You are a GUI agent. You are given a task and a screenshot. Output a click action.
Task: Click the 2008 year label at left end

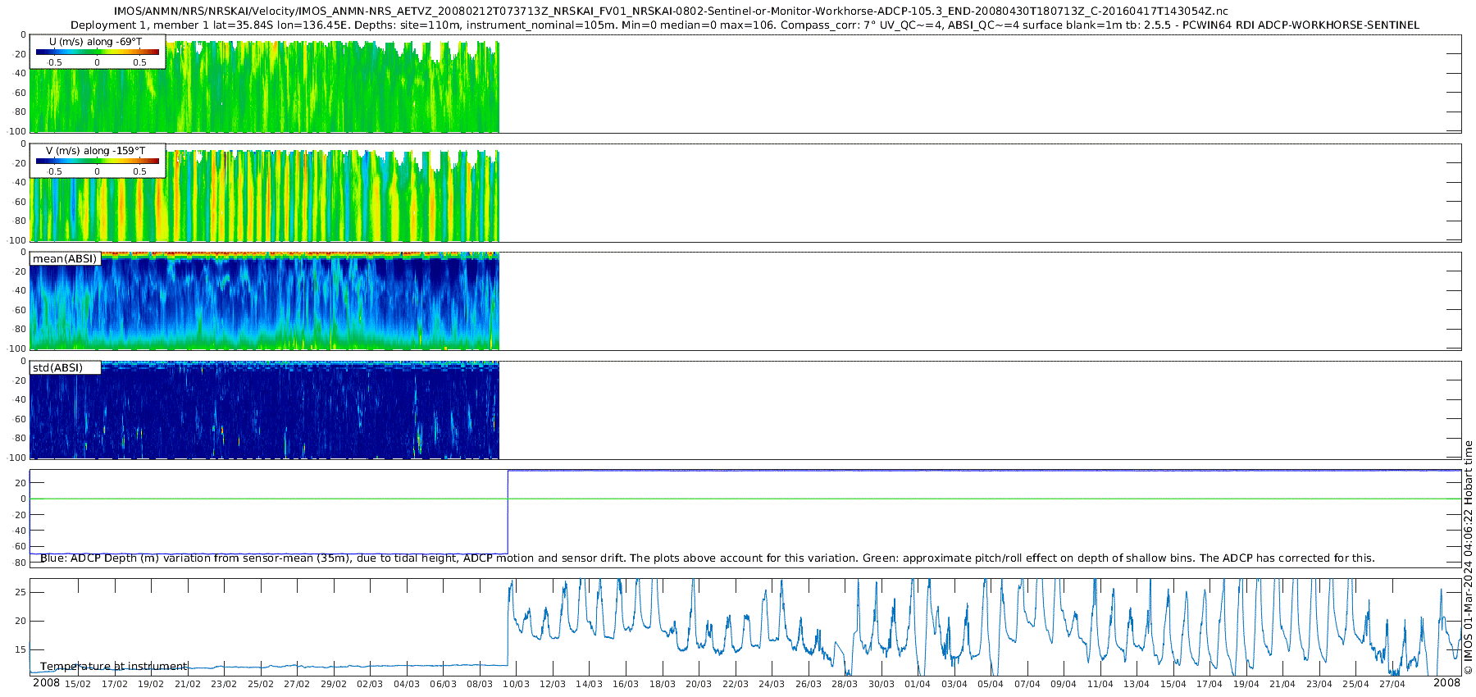click(x=46, y=683)
